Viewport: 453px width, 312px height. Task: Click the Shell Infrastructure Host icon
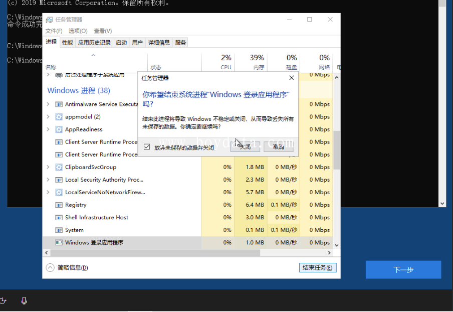tap(59, 217)
